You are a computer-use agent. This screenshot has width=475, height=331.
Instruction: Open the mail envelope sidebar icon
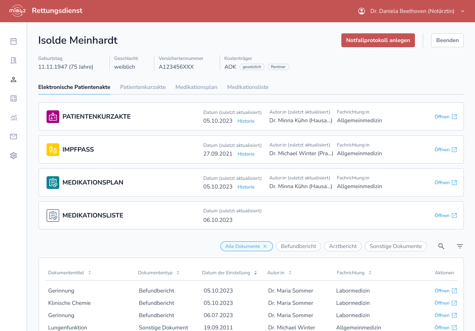coord(14,137)
